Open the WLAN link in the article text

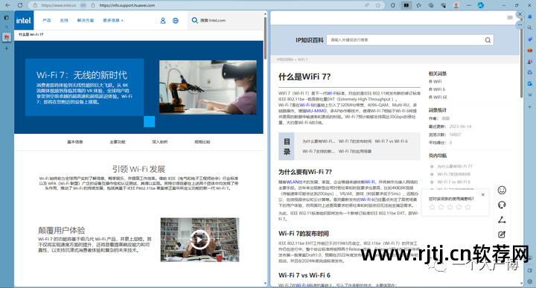293,182
